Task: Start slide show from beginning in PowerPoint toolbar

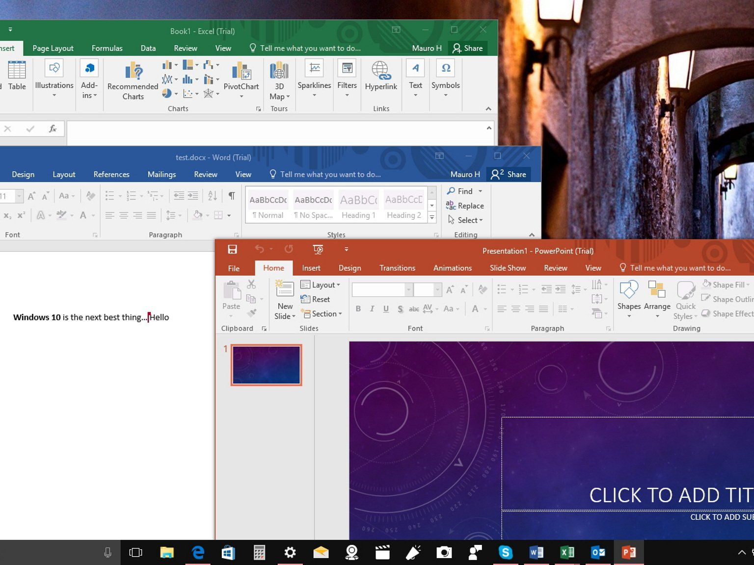Action: (x=318, y=249)
